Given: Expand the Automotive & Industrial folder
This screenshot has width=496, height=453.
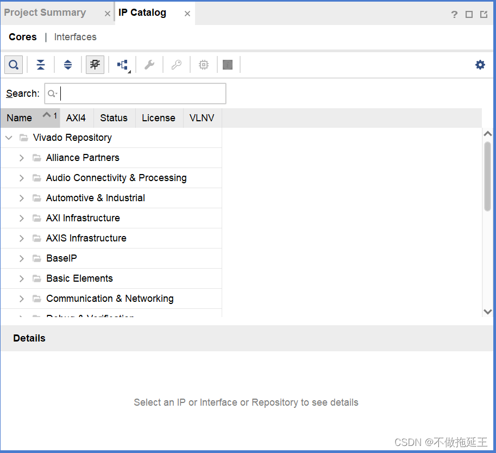Looking at the screenshot, I should click(21, 198).
